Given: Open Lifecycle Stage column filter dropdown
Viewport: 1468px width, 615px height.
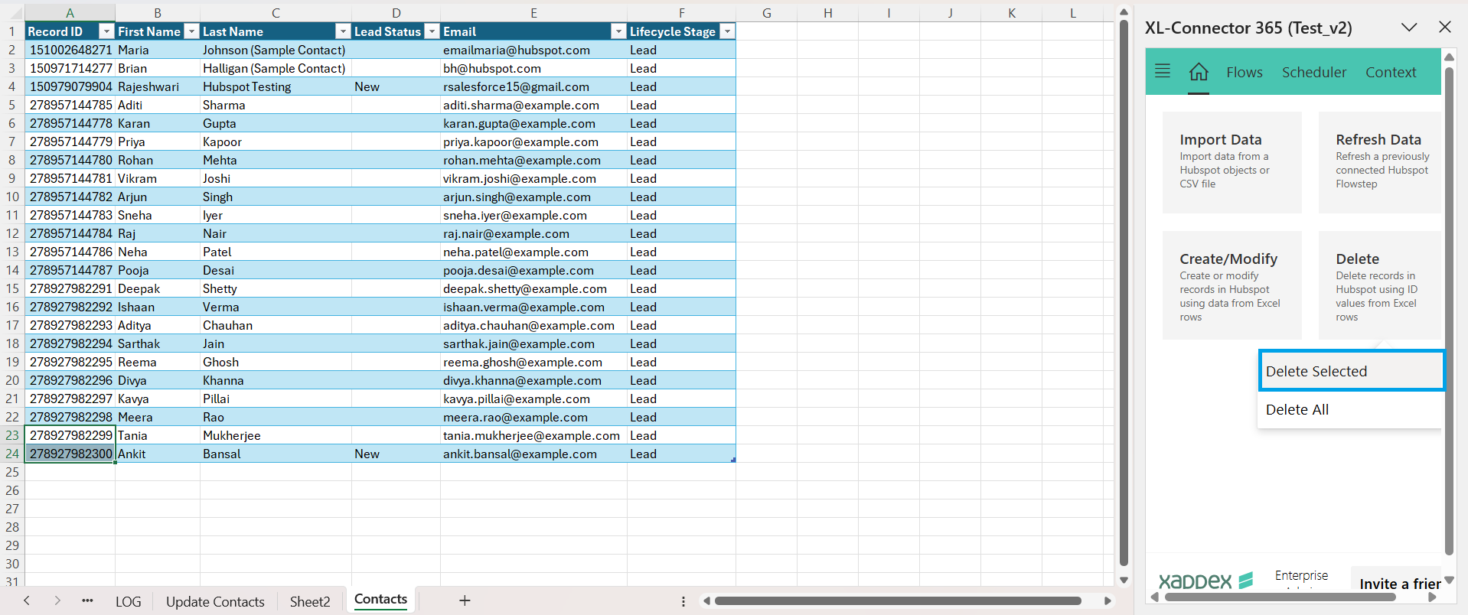Looking at the screenshot, I should 727,31.
